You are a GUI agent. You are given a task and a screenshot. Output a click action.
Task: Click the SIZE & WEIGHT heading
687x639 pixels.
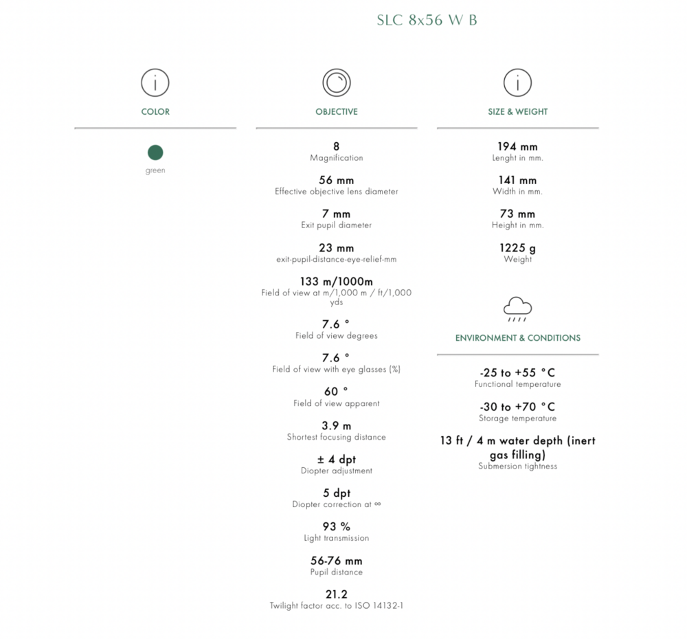[x=517, y=111]
